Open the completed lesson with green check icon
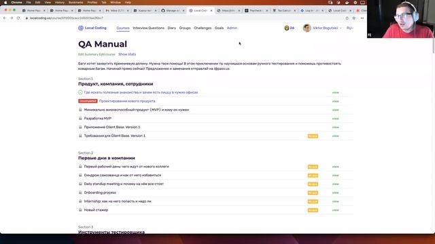The image size is (435, 244). 141,92
